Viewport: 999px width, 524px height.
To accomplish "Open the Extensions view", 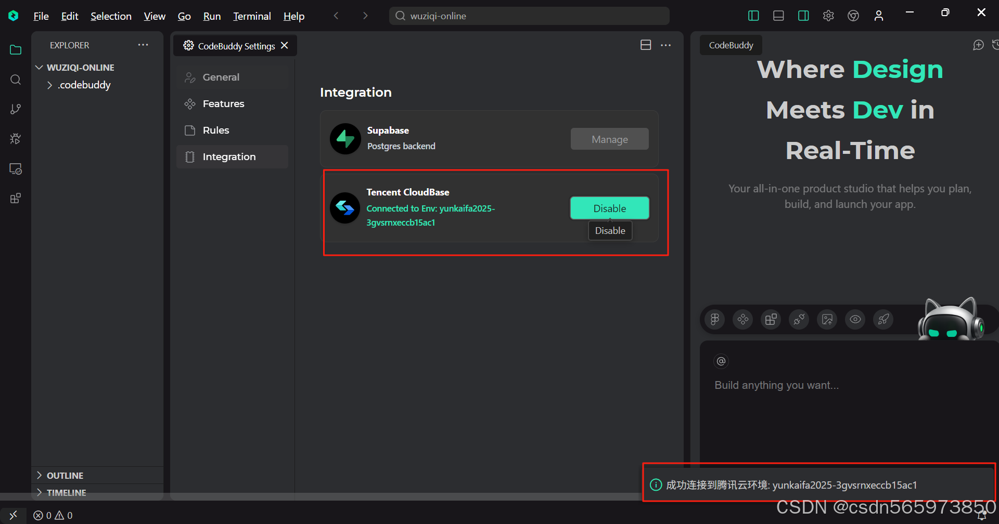I will click(15, 198).
